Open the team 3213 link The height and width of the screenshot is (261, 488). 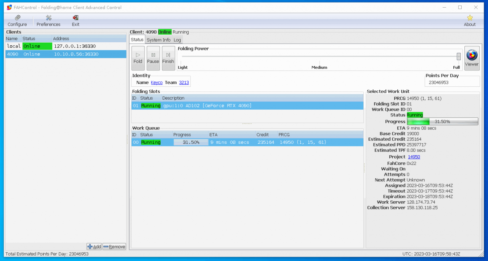(184, 83)
